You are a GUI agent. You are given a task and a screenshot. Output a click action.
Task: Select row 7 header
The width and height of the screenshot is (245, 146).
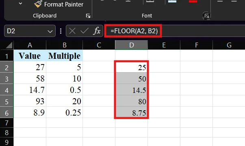tap(7, 123)
